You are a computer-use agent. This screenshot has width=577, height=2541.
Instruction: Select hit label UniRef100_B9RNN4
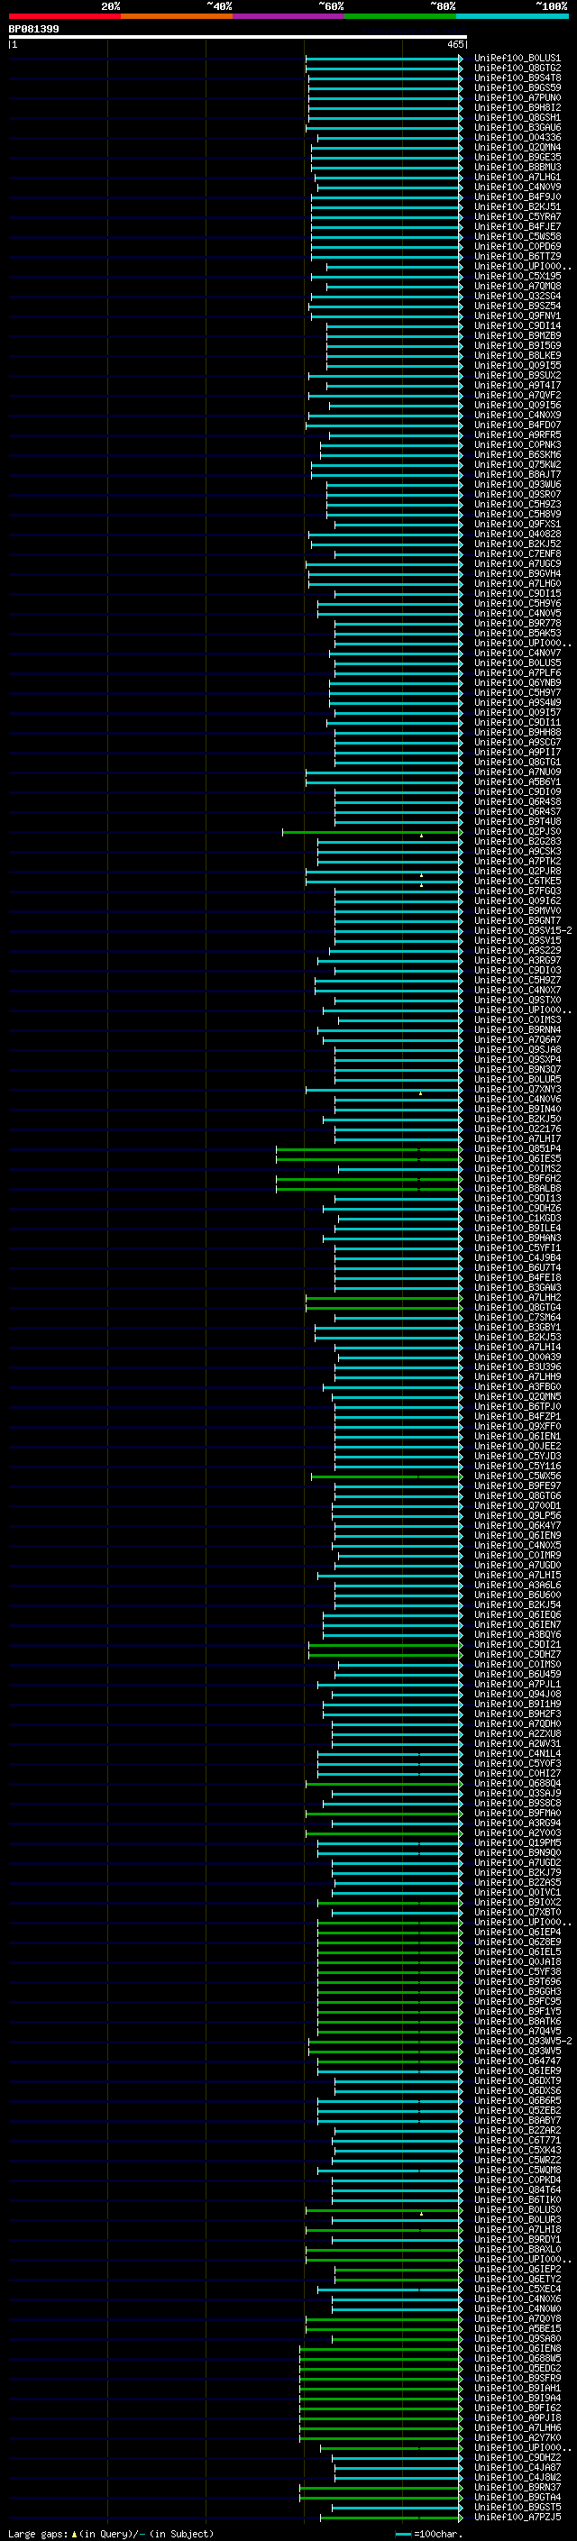click(x=517, y=1029)
